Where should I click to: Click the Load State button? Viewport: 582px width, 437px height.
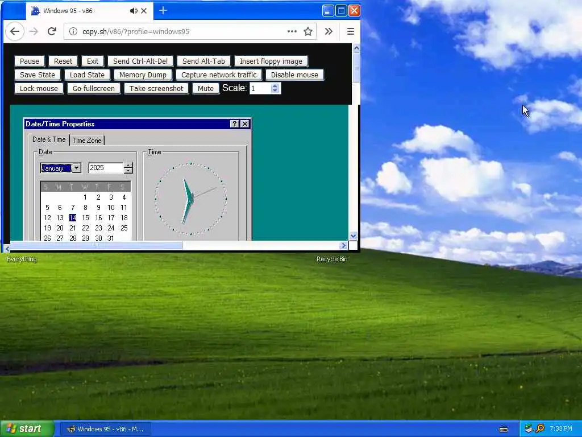click(87, 75)
